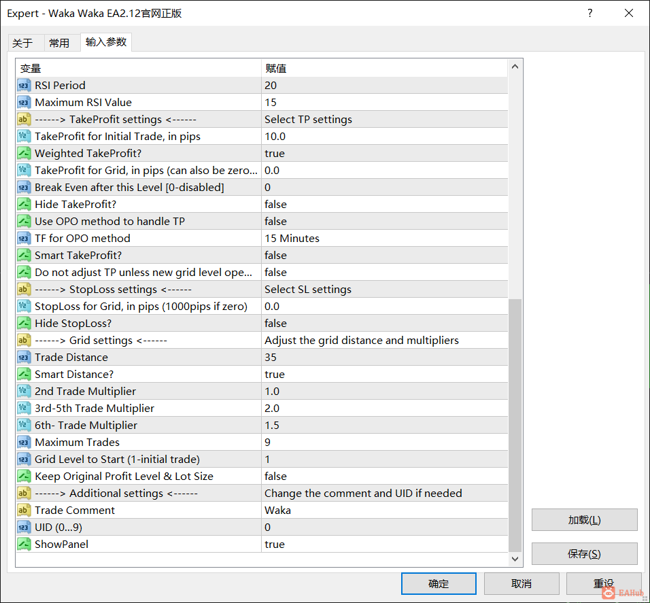Click the double icon beside 2nd Trade Multiplier
This screenshot has width=650, height=603.
click(x=24, y=391)
